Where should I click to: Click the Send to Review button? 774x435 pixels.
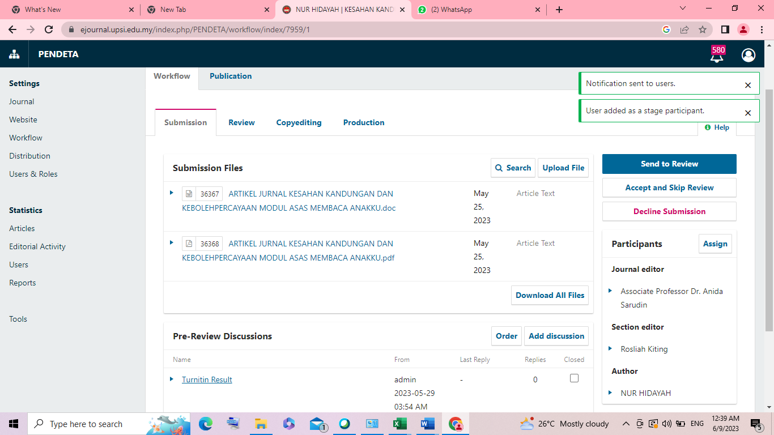click(x=669, y=164)
